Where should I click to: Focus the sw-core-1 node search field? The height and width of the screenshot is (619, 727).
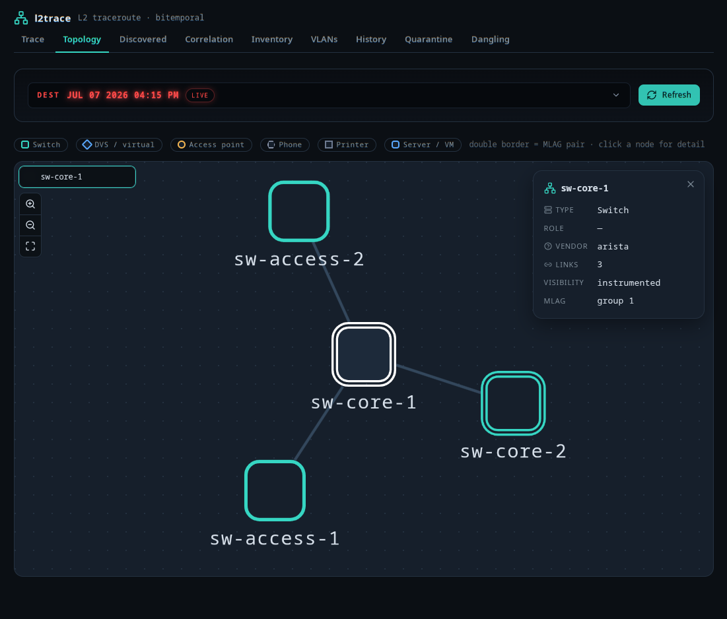click(x=77, y=177)
